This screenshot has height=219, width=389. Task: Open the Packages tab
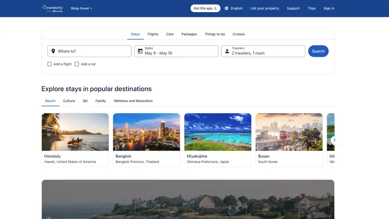(189, 34)
